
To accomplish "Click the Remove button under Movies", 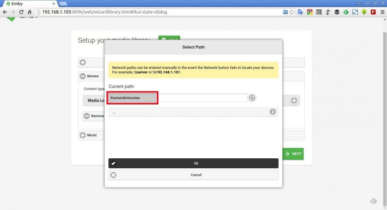I will (x=94, y=116).
